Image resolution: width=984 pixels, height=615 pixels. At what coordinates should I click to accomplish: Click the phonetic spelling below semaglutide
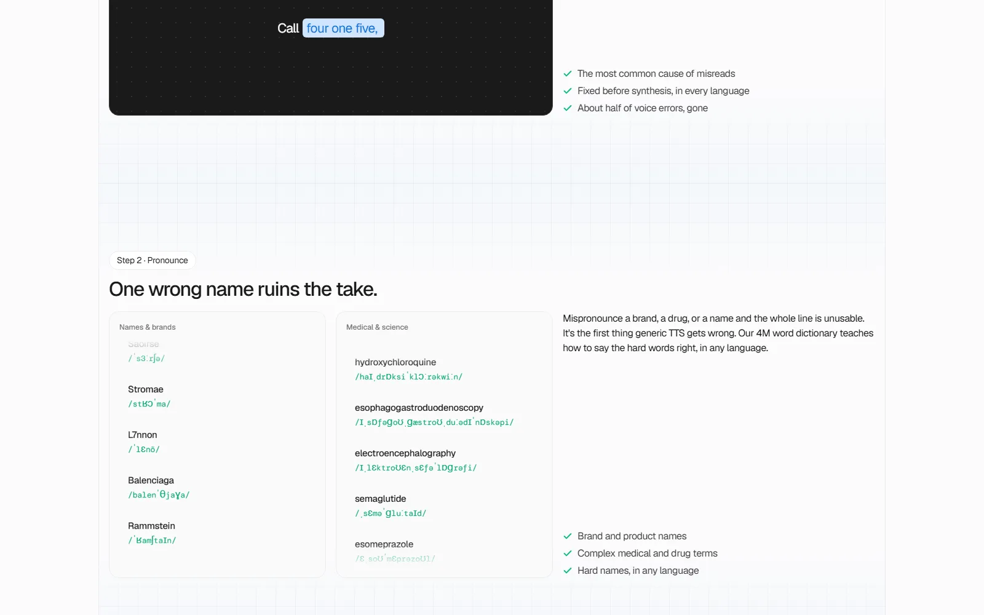(391, 514)
